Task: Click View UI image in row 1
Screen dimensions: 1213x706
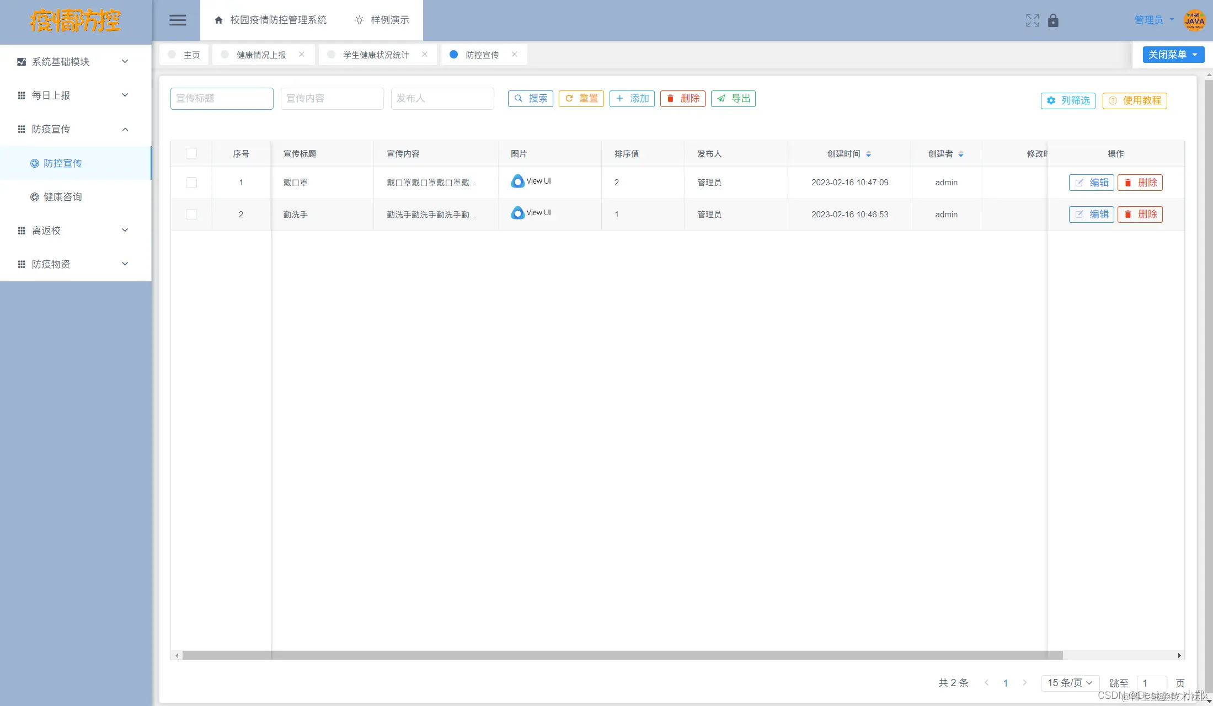Action: click(531, 181)
